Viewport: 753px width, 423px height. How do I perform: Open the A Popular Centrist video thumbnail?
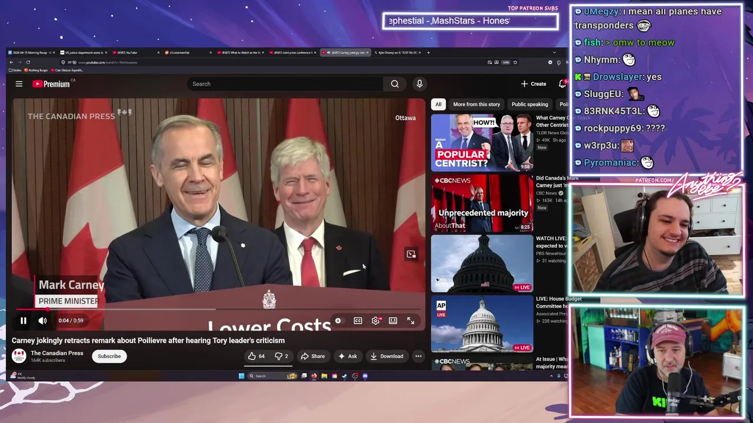tap(482, 143)
